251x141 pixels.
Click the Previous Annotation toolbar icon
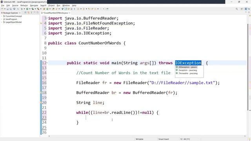[x=84, y=9]
